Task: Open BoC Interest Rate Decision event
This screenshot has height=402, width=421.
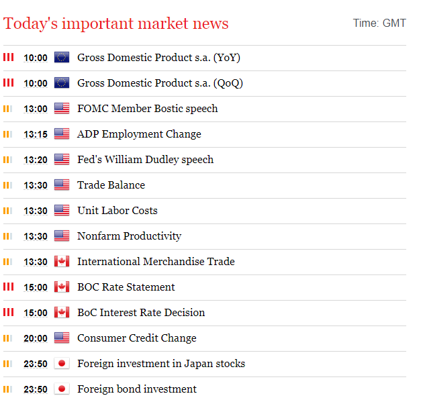Action: pos(141,313)
